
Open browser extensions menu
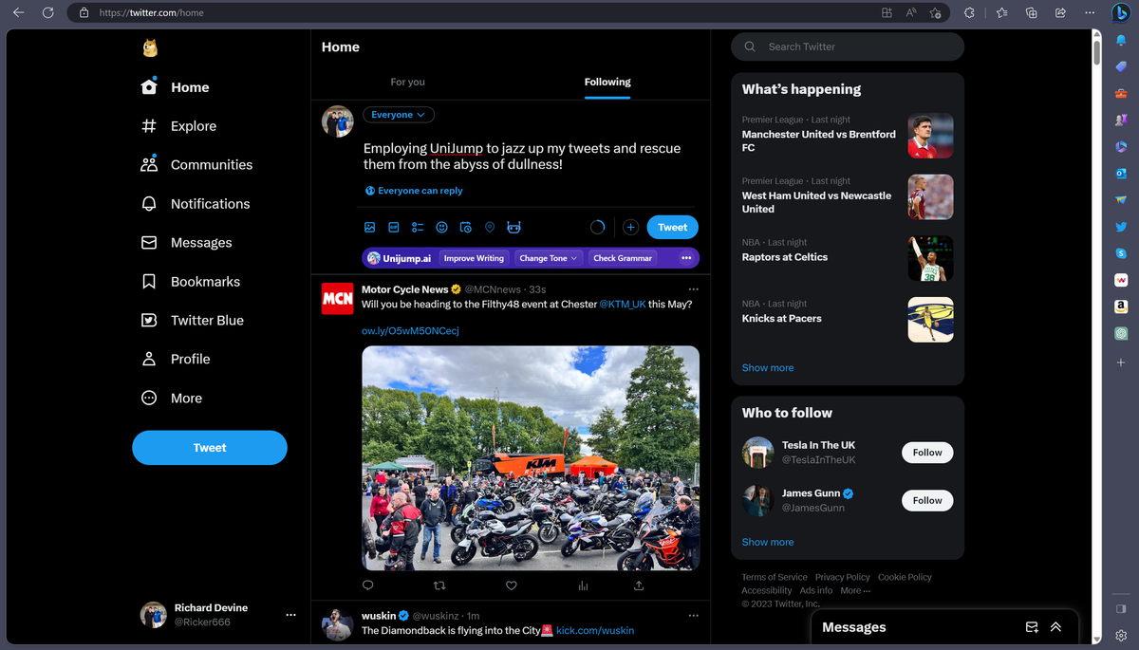pos(969,13)
